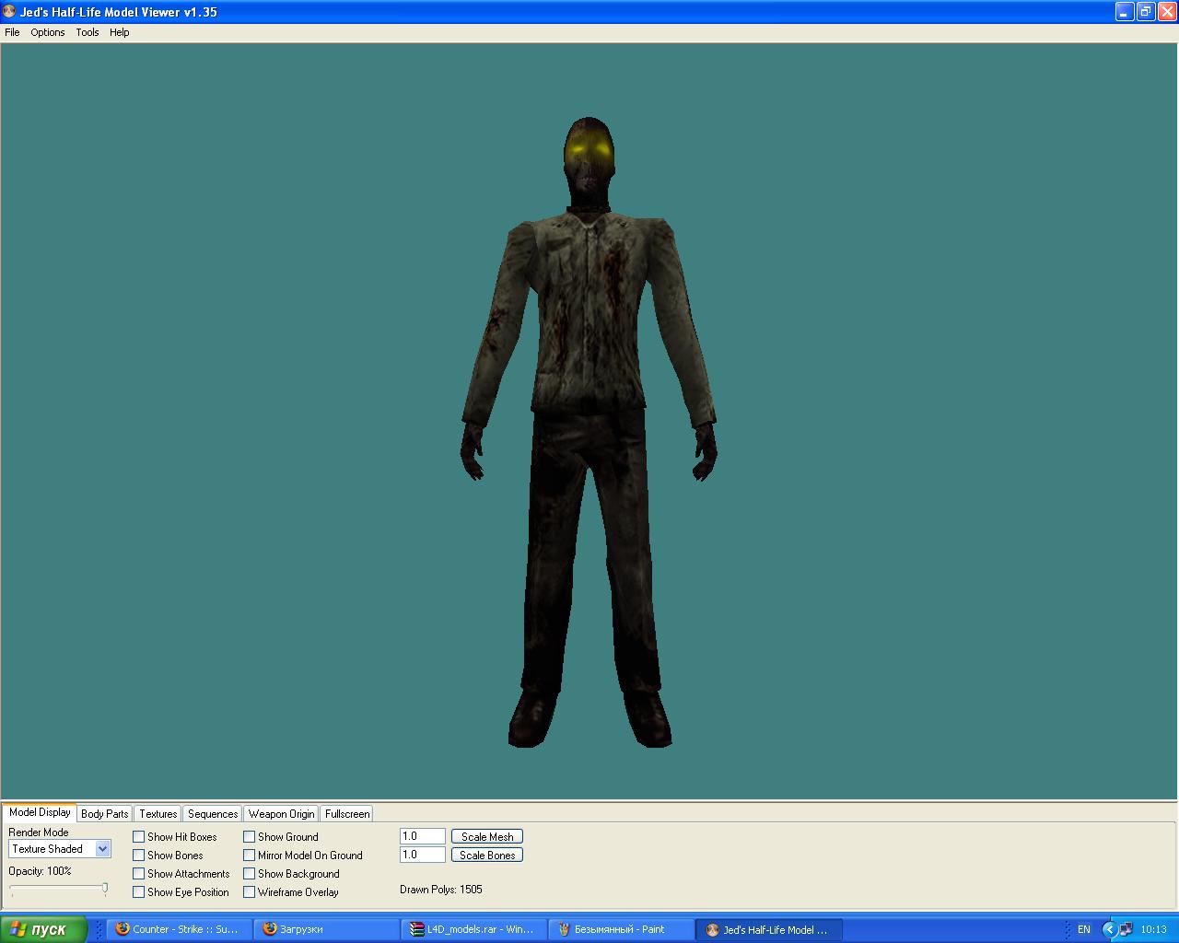Open the Start menu (пуск)
This screenshot has height=943, width=1179.
43,929
